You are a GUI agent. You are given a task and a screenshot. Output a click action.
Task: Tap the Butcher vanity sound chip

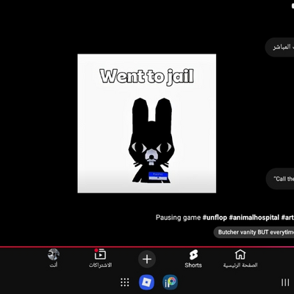(254, 232)
